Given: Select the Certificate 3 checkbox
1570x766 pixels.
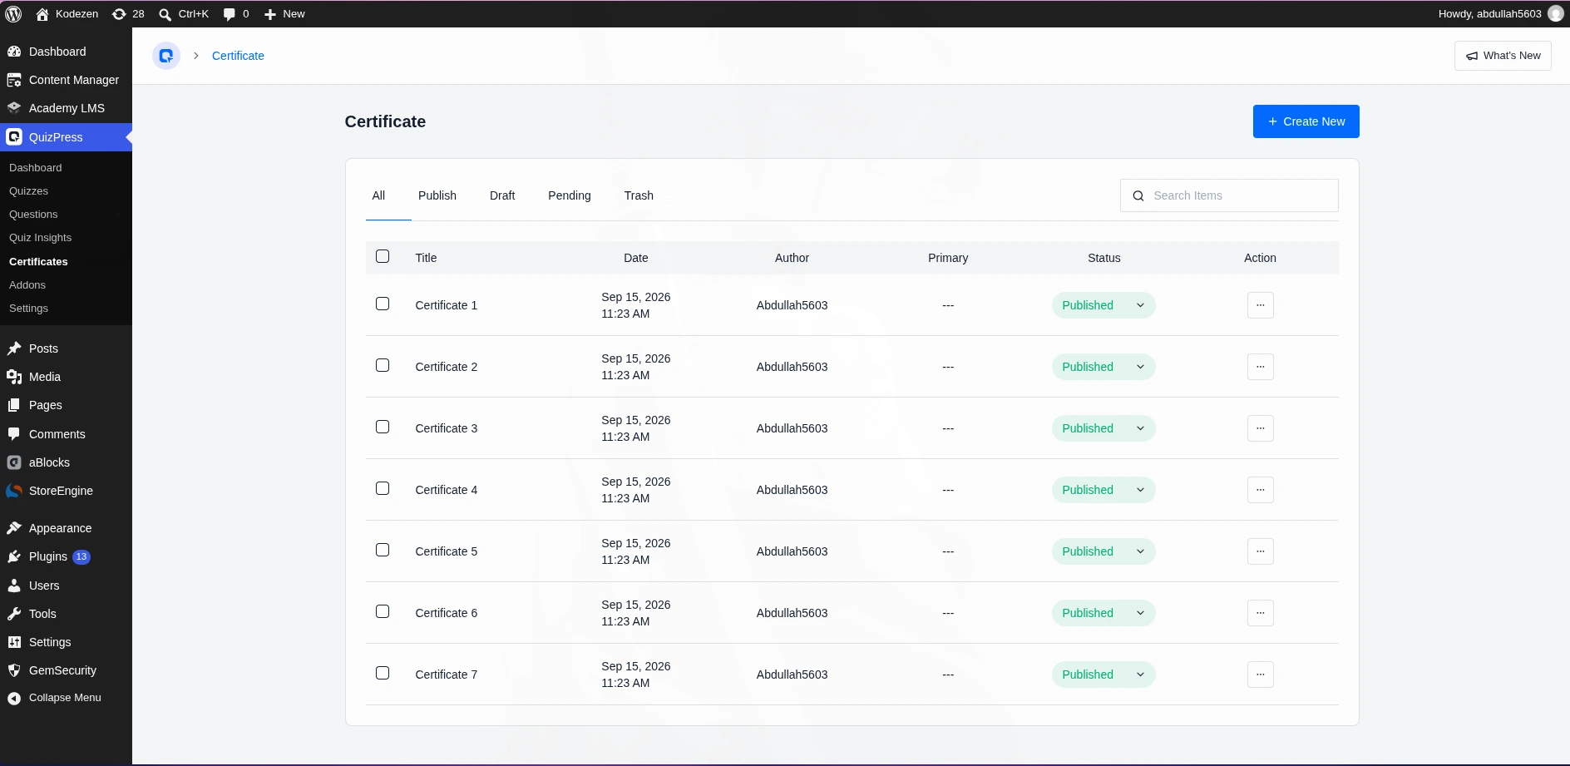Looking at the screenshot, I should click(x=383, y=427).
